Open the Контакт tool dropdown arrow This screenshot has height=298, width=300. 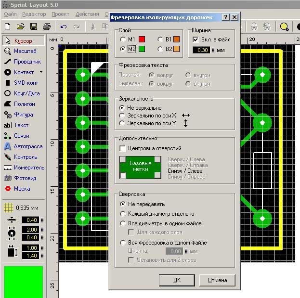[x=41, y=72]
